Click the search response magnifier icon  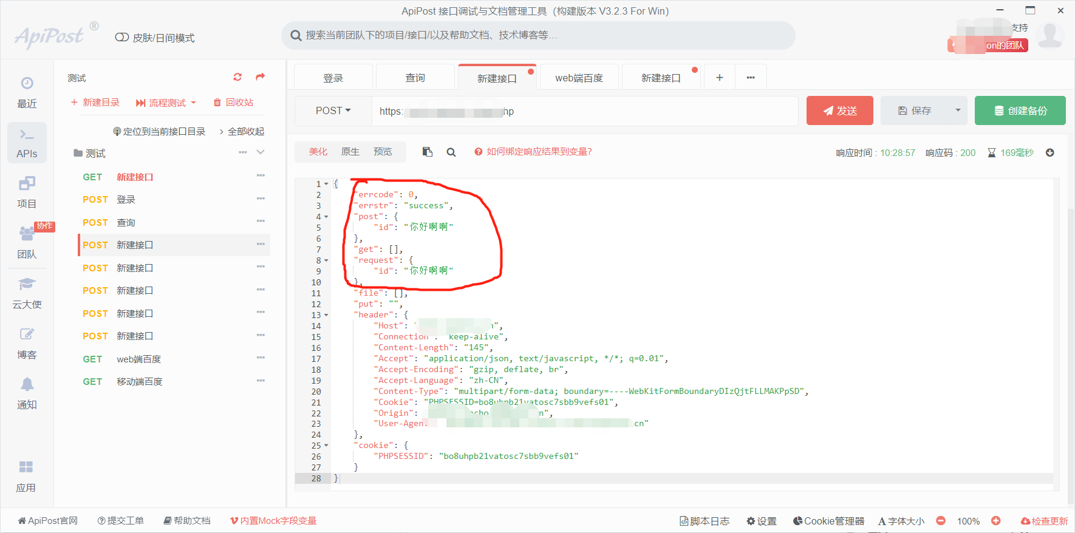pyautogui.click(x=451, y=152)
